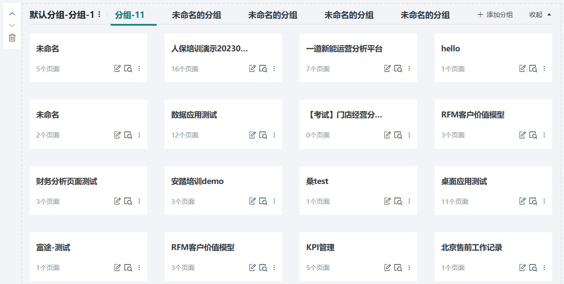Viewport: 564px width, 284px height.
Task: Open preview icon on RFM客户价值模型 card in row two
Action: tap(533, 135)
